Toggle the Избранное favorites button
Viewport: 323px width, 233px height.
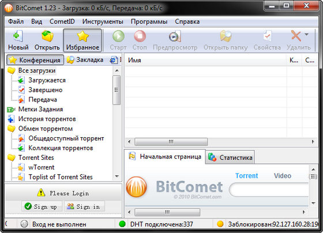tap(82, 40)
